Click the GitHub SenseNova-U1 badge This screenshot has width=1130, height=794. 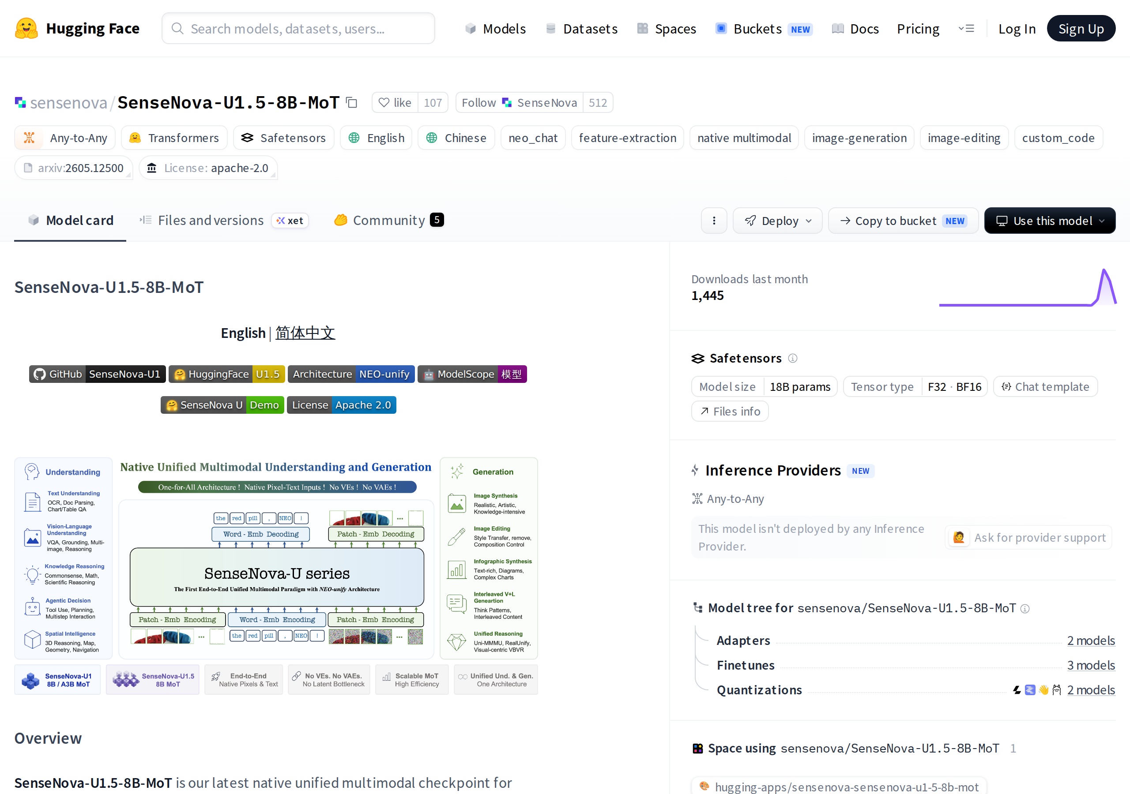(98, 375)
